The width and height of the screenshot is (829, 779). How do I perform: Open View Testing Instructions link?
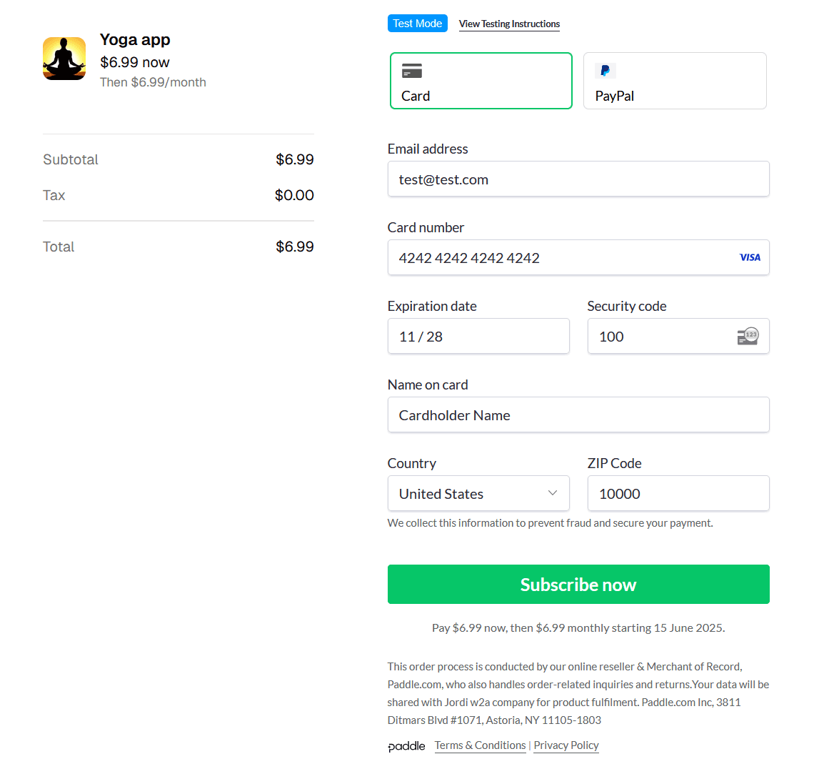[x=509, y=24]
